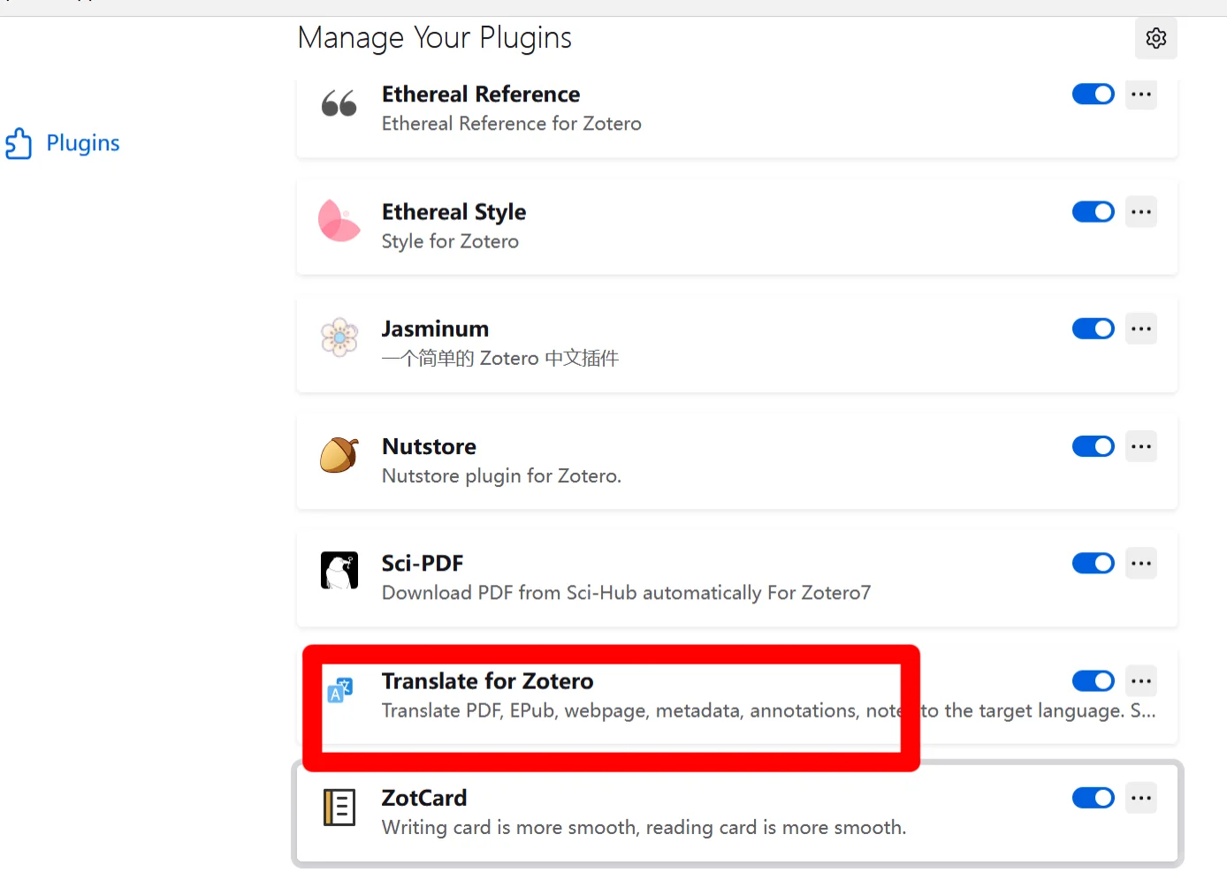Open the Nutstore plugin title

click(x=429, y=446)
